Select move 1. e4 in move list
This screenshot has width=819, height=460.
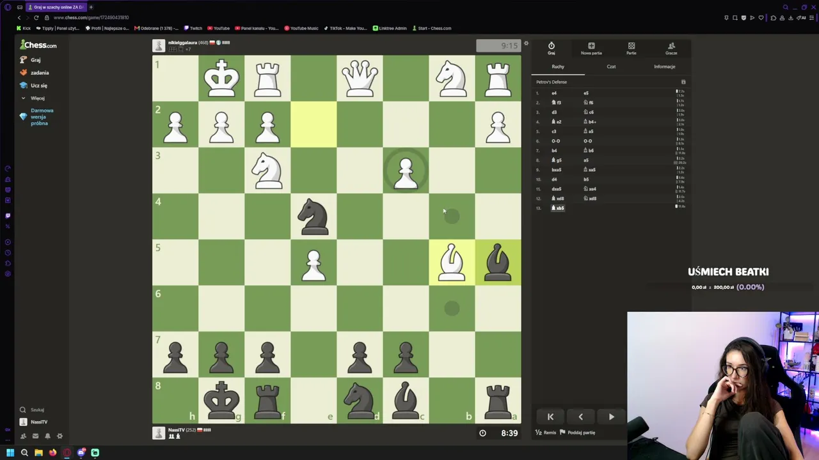(x=554, y=93)
